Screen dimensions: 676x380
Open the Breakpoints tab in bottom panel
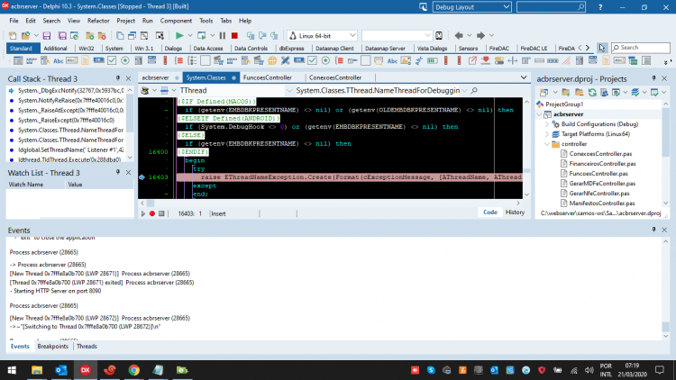pos(52,347)
